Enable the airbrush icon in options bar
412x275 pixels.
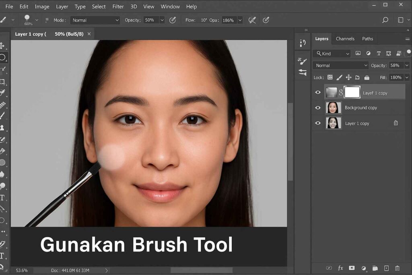(252, 20)
